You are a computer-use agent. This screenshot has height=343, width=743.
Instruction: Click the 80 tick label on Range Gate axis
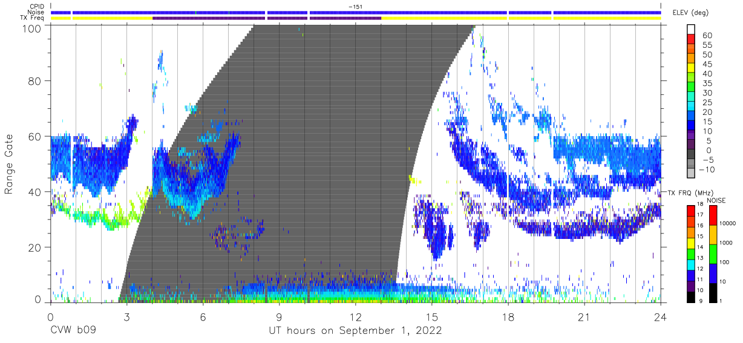[x=36, y=82]
